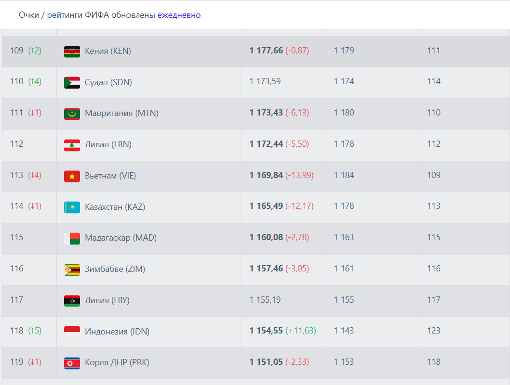Image resolution: width=510 pixels, height=385 pixels.
Task: Click the Vietnam flag icon
Action: point(72,176)
